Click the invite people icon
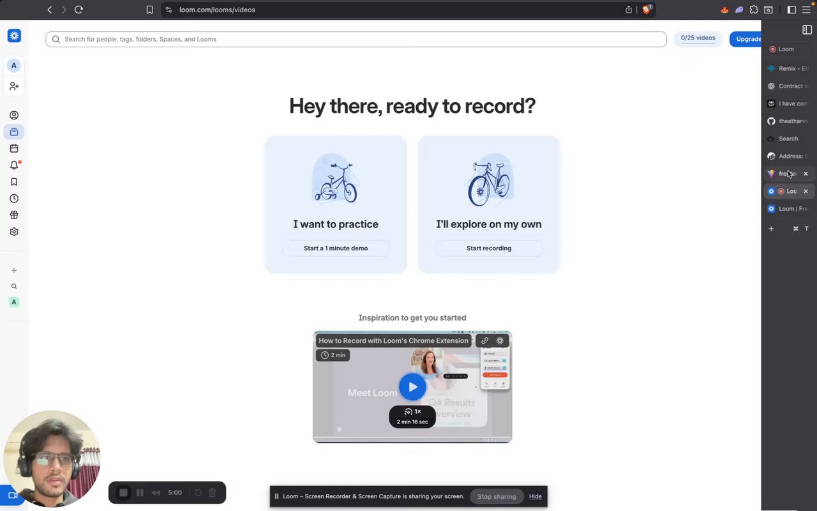Screen dimensions: 817x511 (x=14, y=86)
